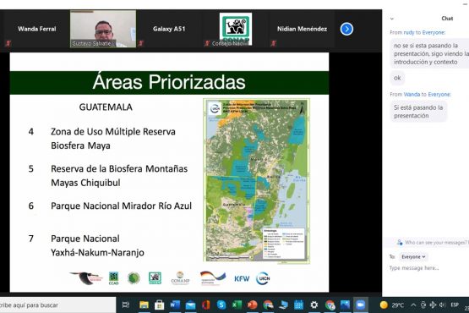Open the Everyone recipient dropdown
Viewport: 469px width, 313px height.
click(x=413, y=257)
